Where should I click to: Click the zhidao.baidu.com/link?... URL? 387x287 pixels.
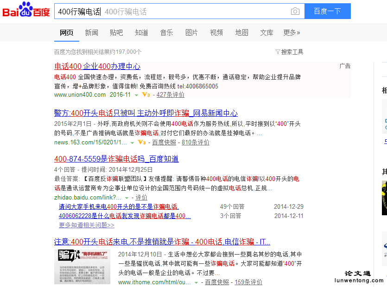(x=88, y=197)
